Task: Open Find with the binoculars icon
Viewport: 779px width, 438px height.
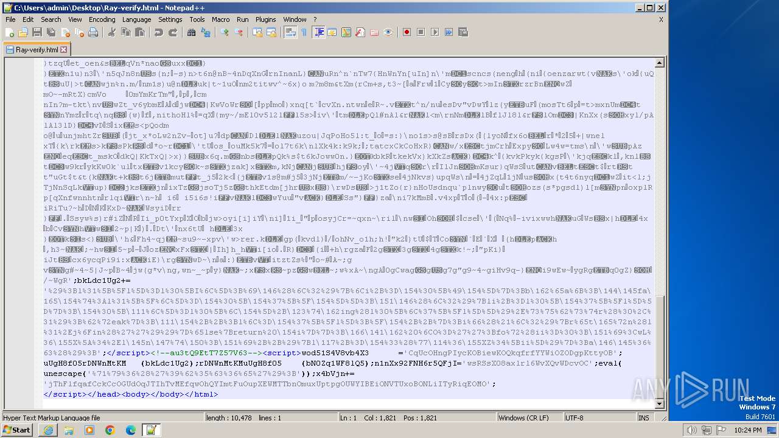Action: pos(192,32)
